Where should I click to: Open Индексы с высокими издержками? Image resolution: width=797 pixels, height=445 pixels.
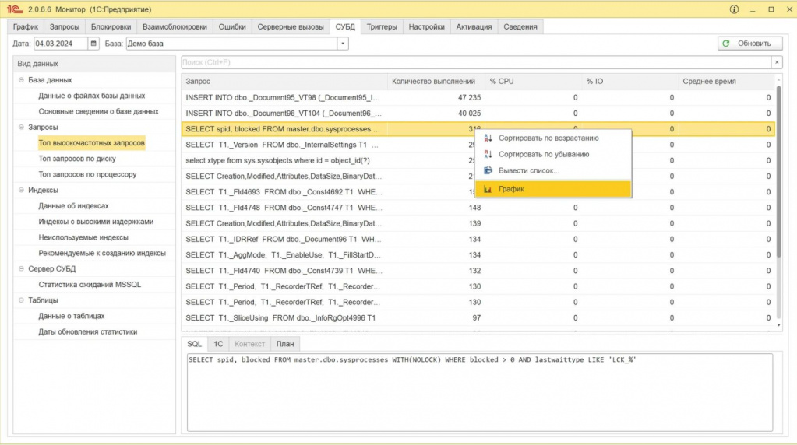click(96, 221)
